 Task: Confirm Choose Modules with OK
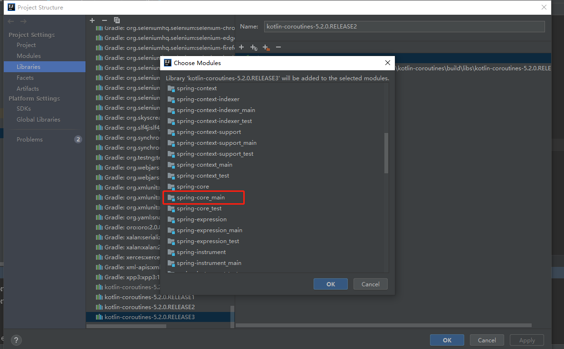coord(331,284)
